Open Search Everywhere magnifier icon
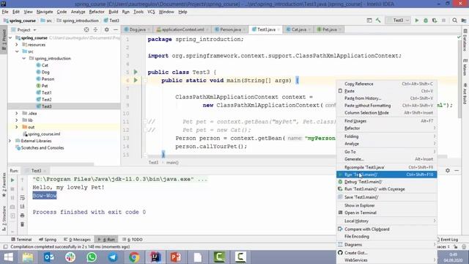The height and width of the screenshot is (264, 469). [454, 21]
